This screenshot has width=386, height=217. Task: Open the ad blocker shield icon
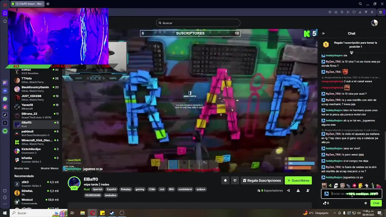tap(342, 12)
